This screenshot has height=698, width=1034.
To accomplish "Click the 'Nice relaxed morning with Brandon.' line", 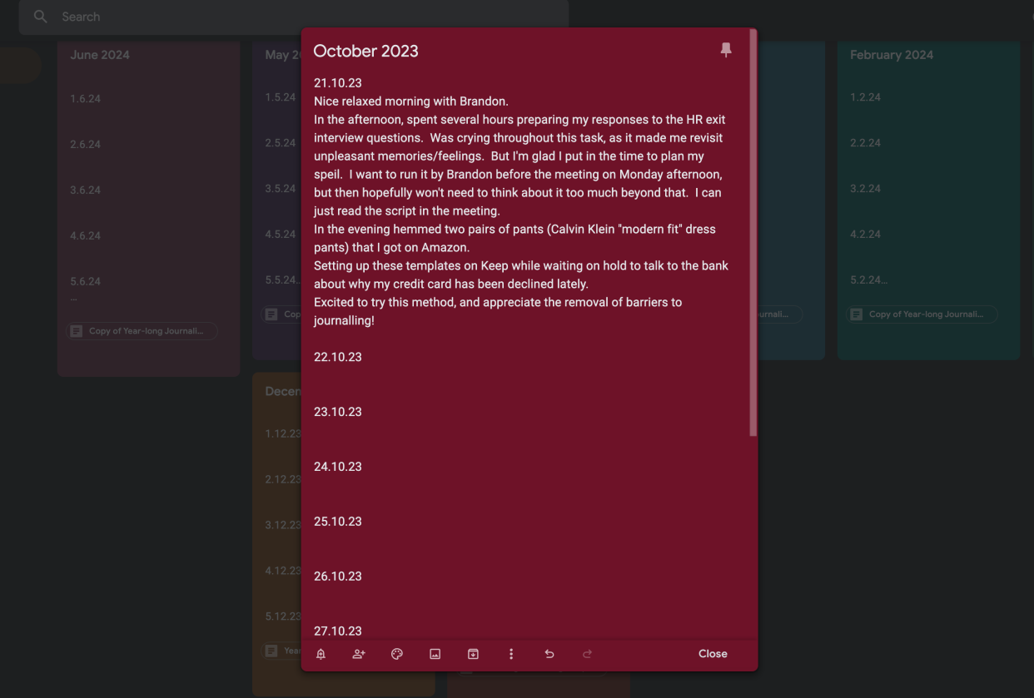I will click(411, 101).
